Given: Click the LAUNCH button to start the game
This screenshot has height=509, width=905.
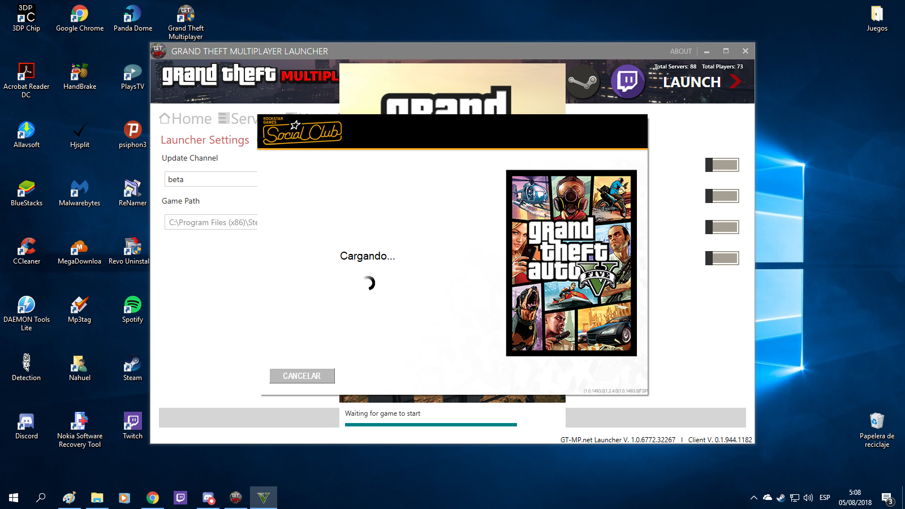Looking at the screenshot, I should 702,82.
